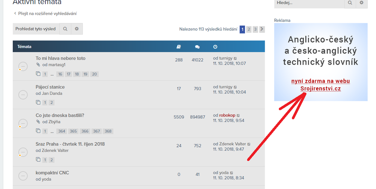View latest post icon next to robokop
Viewport: 376px width, 189px height.
coord(238,116)
